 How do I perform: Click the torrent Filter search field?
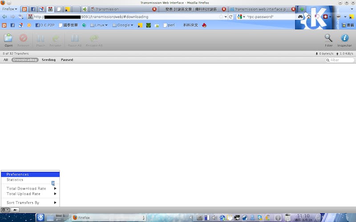point(341,60)
